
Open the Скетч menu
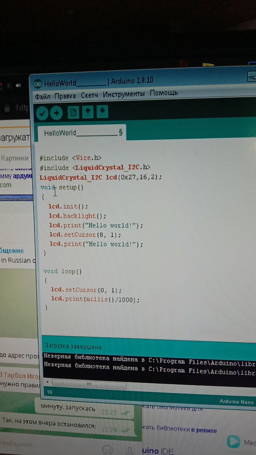pos(90,95)
